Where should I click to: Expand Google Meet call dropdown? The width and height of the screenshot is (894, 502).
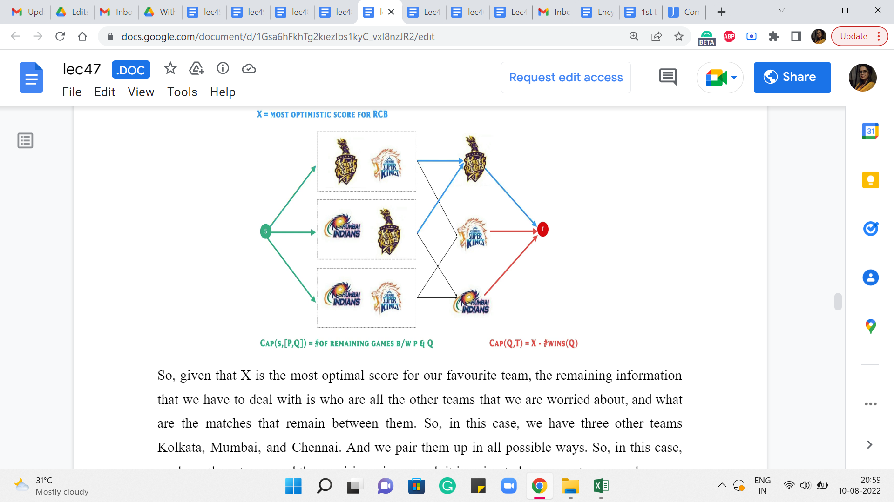point(734,77)
